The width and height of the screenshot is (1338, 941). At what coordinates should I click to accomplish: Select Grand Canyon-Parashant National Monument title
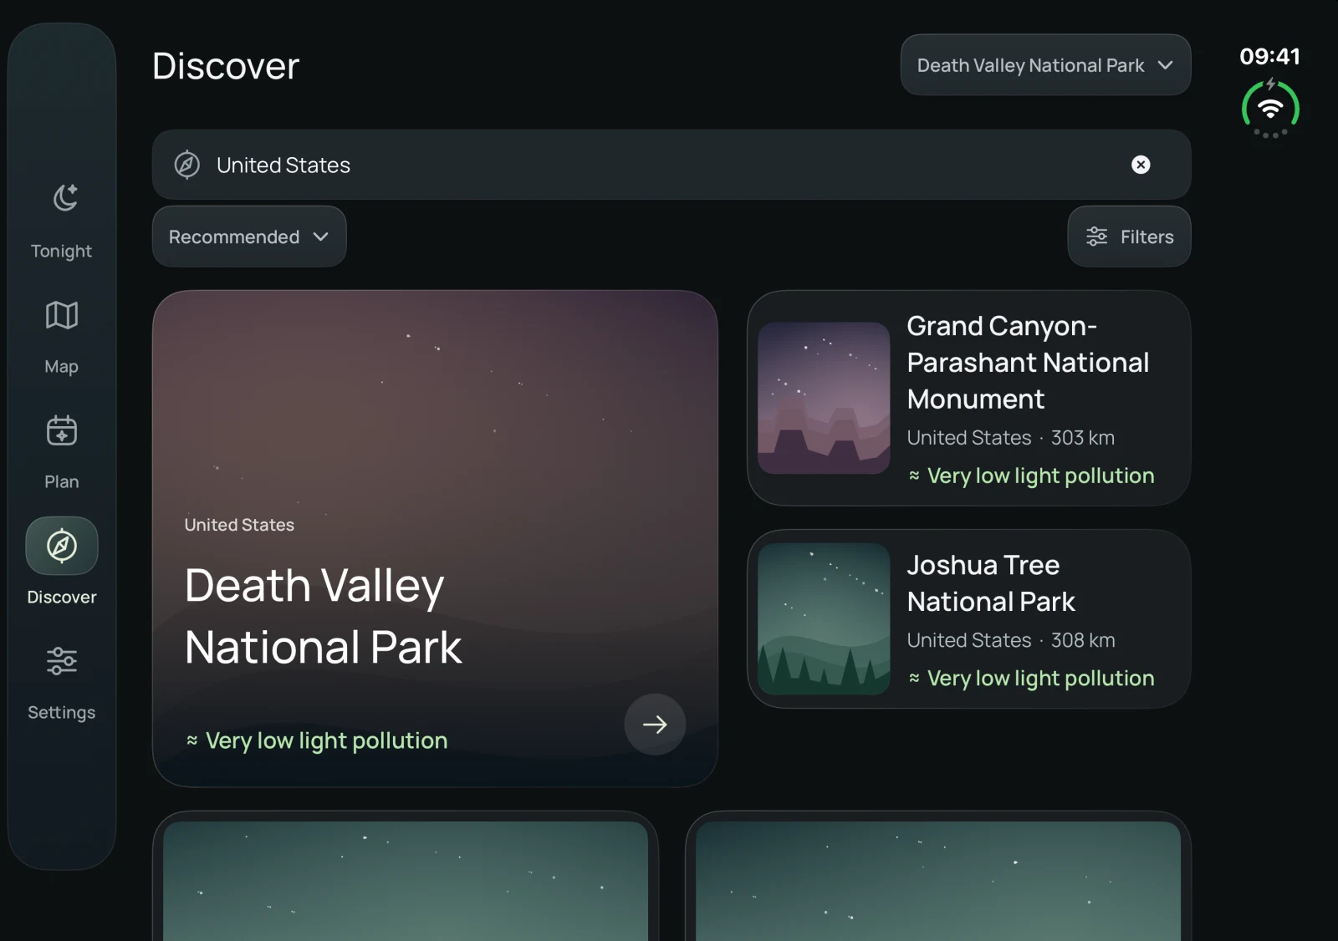coord(1028,363)
